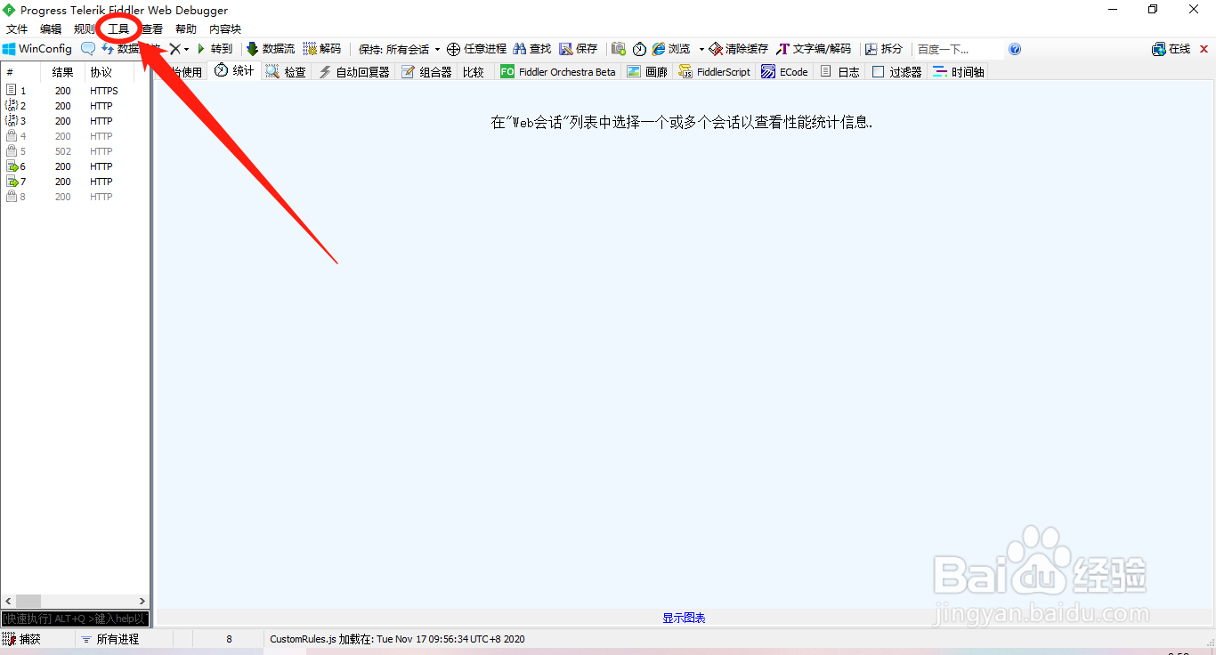
Task: Switch to the 检查 inspectors tab
Action: (286, 72)
